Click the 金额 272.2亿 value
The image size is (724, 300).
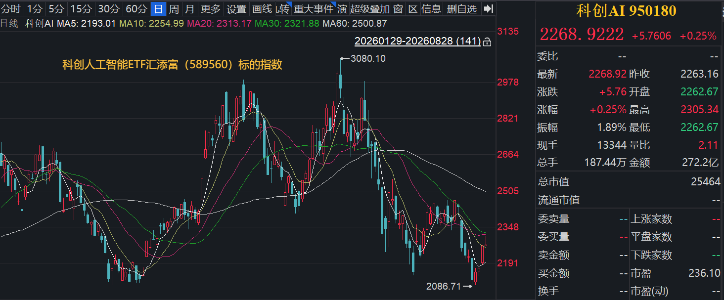pyautogui.click(x=699, y=163)
